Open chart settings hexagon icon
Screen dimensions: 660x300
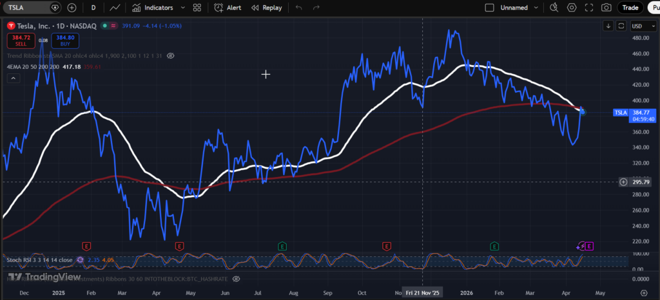pos(572,8)
